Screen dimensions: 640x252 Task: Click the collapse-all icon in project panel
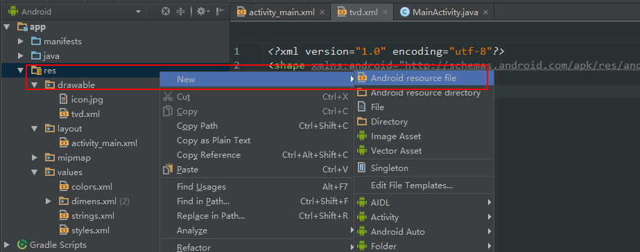(180, 12)
